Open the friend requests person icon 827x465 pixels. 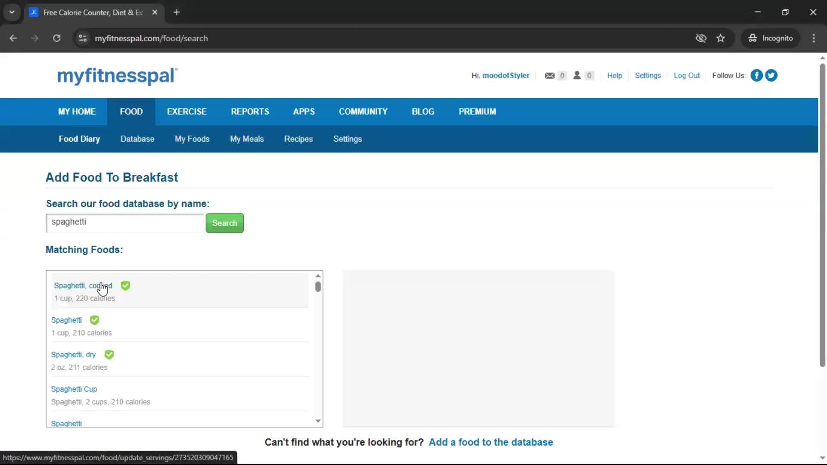(x=577, y=75)
